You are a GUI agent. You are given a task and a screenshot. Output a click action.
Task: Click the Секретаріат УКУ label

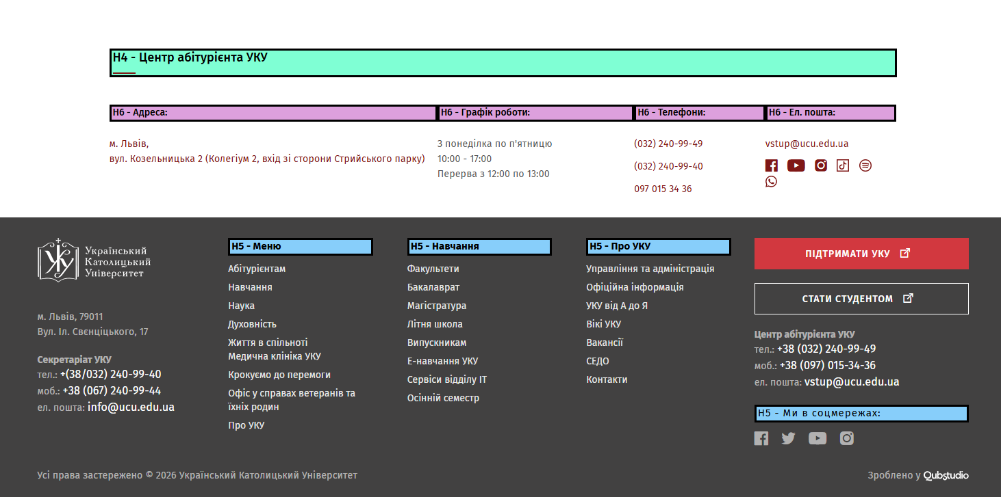tap(75, 360)
